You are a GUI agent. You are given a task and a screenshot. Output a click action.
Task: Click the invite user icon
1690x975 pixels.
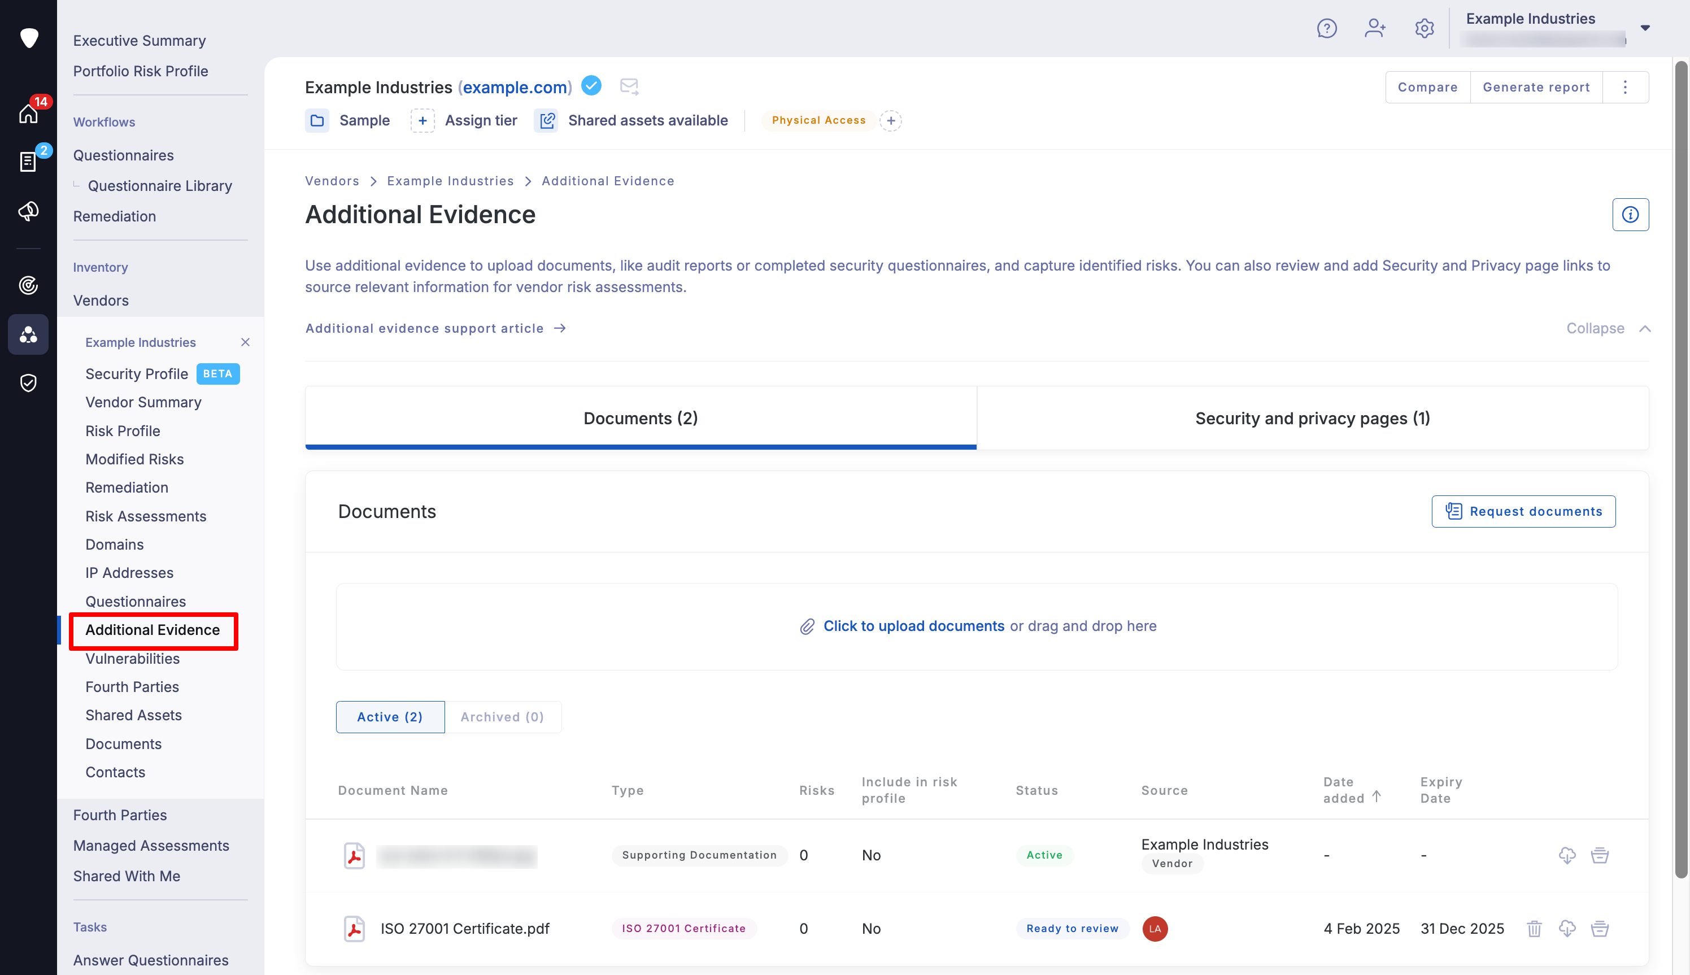1375,28
